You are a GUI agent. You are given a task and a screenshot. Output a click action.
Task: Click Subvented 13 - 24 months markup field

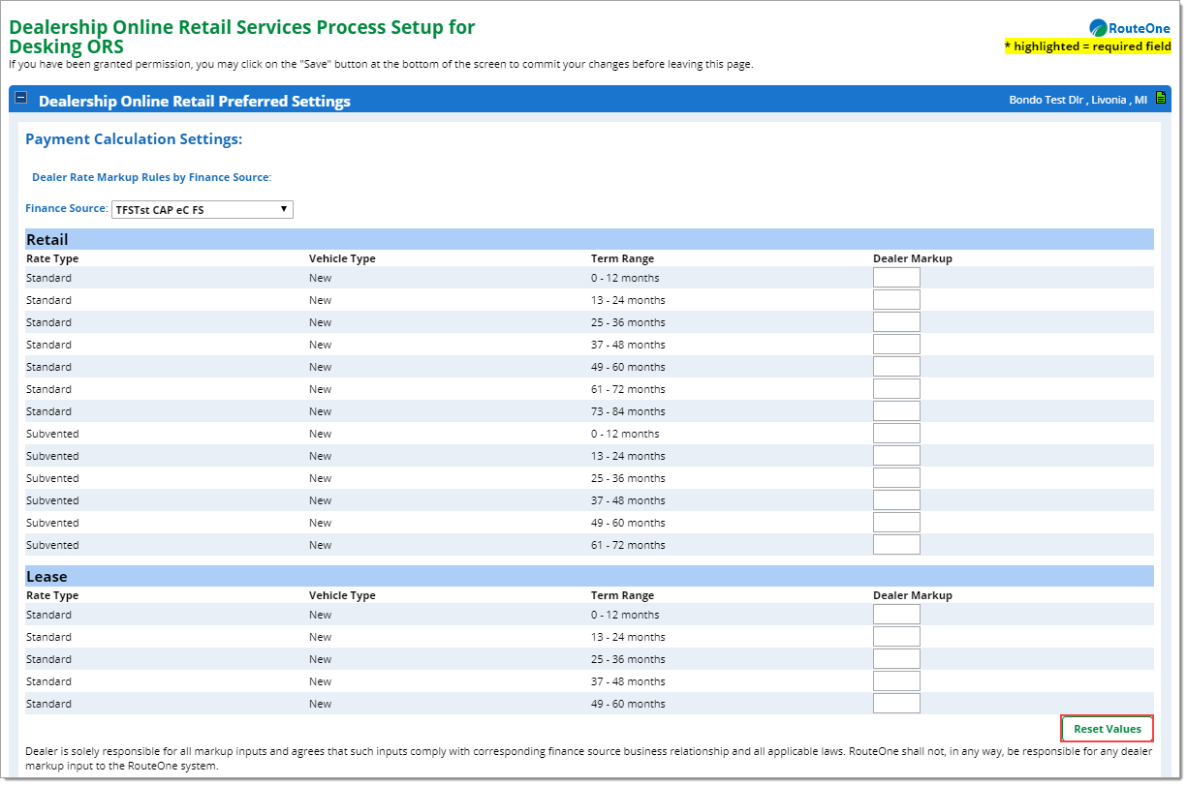(x=896, y=456)
